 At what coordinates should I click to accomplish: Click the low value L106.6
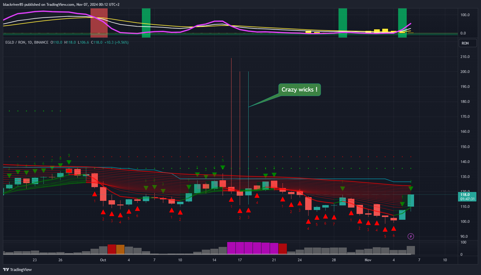(83, 42)
